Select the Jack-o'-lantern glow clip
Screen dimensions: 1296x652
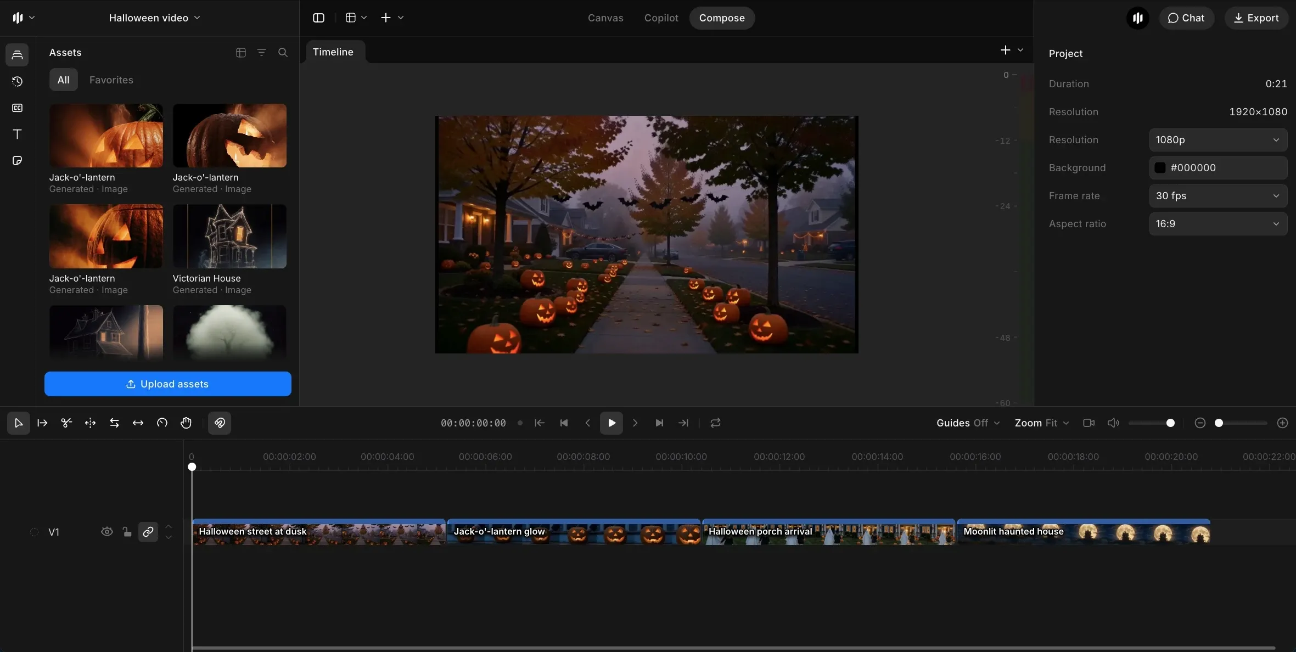point(574,532)
